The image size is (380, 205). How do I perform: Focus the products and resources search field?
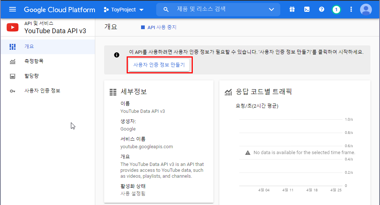[x=218, y=10]
